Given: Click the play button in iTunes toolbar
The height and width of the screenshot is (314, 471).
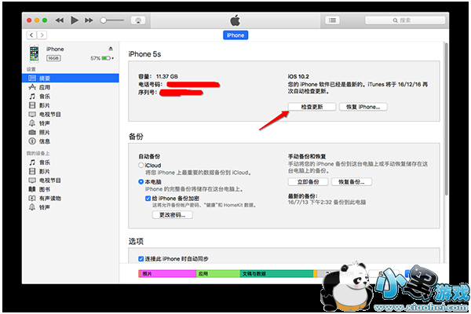Looking at the screenshot, I should (x=75, y=20).
